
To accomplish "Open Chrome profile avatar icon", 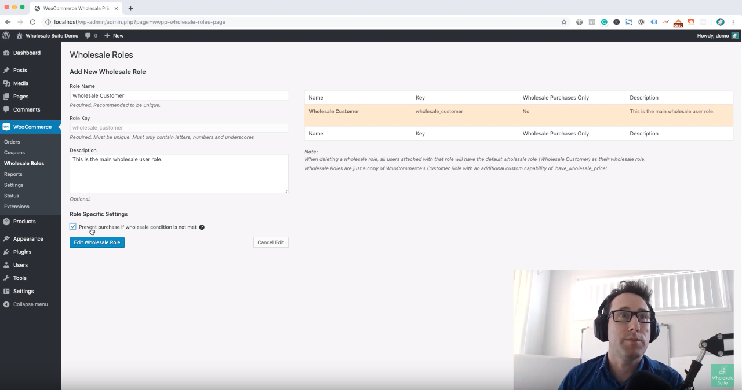I will (x=720, y=22).
